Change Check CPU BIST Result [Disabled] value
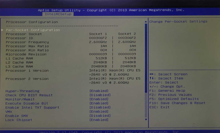The width and height of the screenshot is (220, 133). [100, 95]
